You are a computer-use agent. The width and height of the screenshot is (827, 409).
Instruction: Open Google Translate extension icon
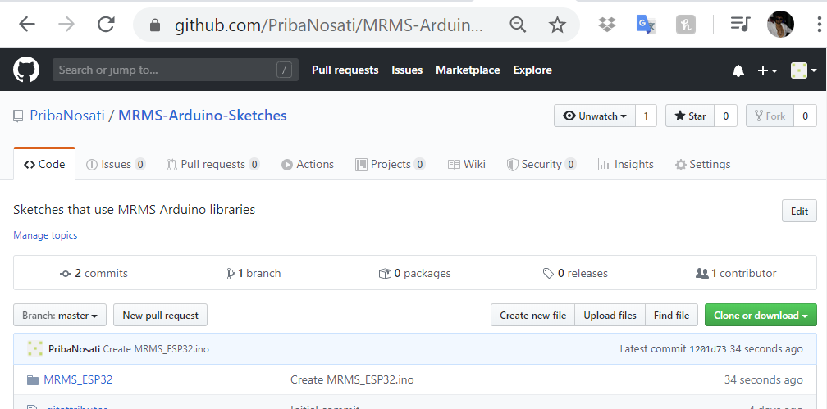tap(647, 25)
